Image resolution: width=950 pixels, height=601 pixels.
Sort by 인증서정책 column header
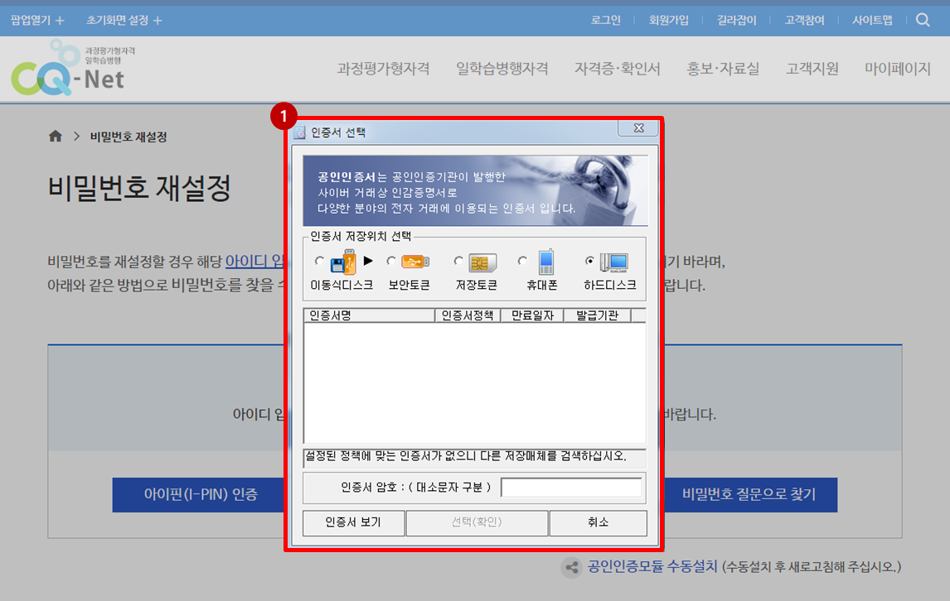pyautogui.click(x=468, y=315)
